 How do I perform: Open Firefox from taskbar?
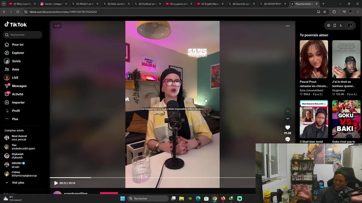point(223,198)
